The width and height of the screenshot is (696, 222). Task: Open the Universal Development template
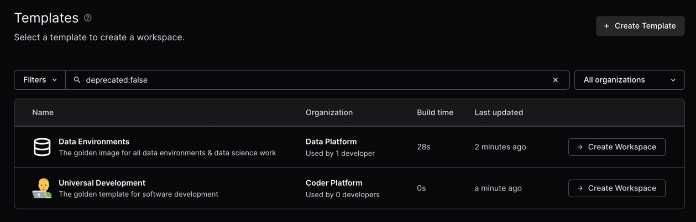click(102, 183)
